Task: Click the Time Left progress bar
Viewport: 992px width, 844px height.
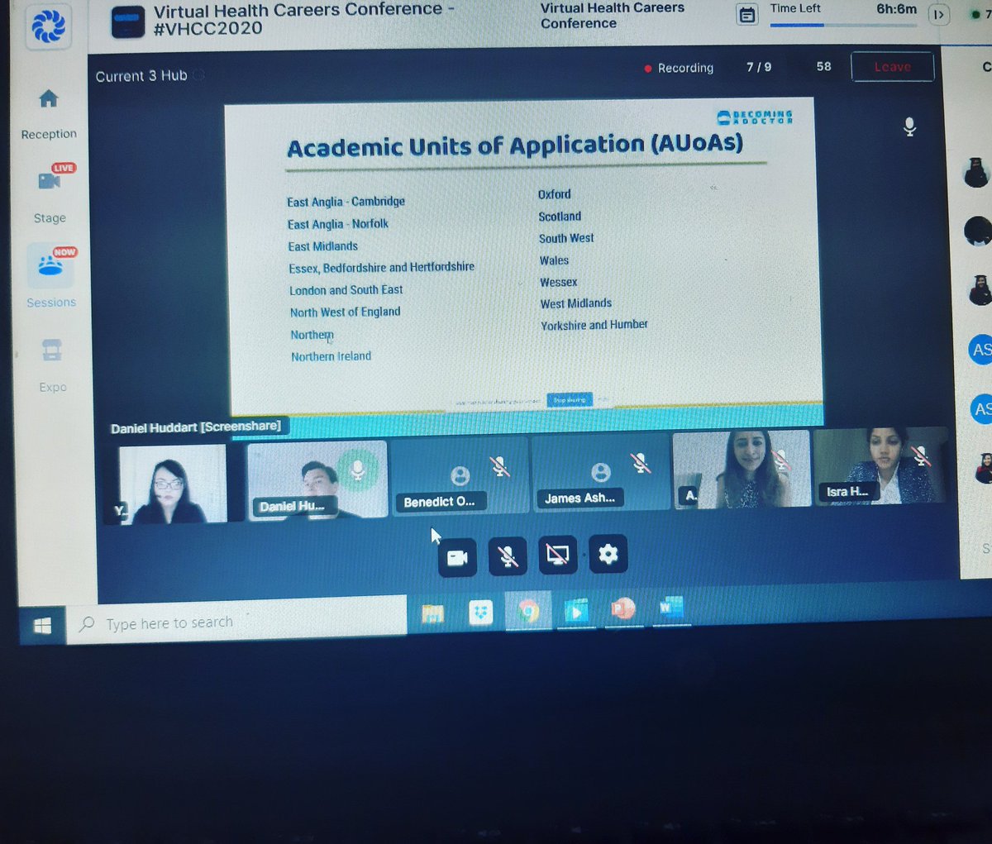Action: click(843, 26)
